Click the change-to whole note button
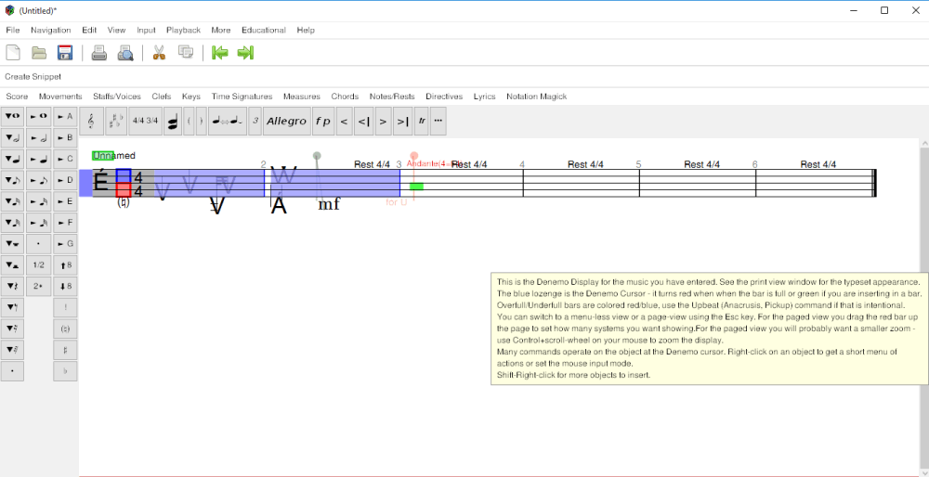The width and height of the screenshot is (929, 477). click(12, 117)
